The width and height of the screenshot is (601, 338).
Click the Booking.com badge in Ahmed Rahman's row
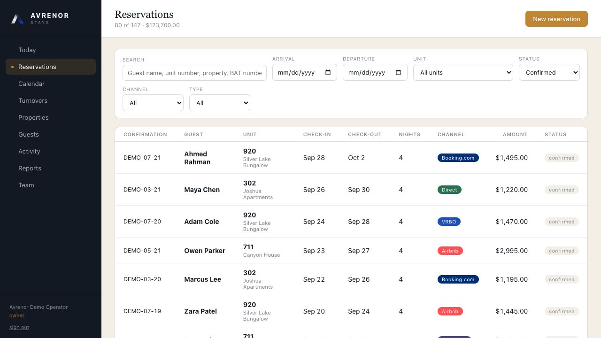(458, 158)
